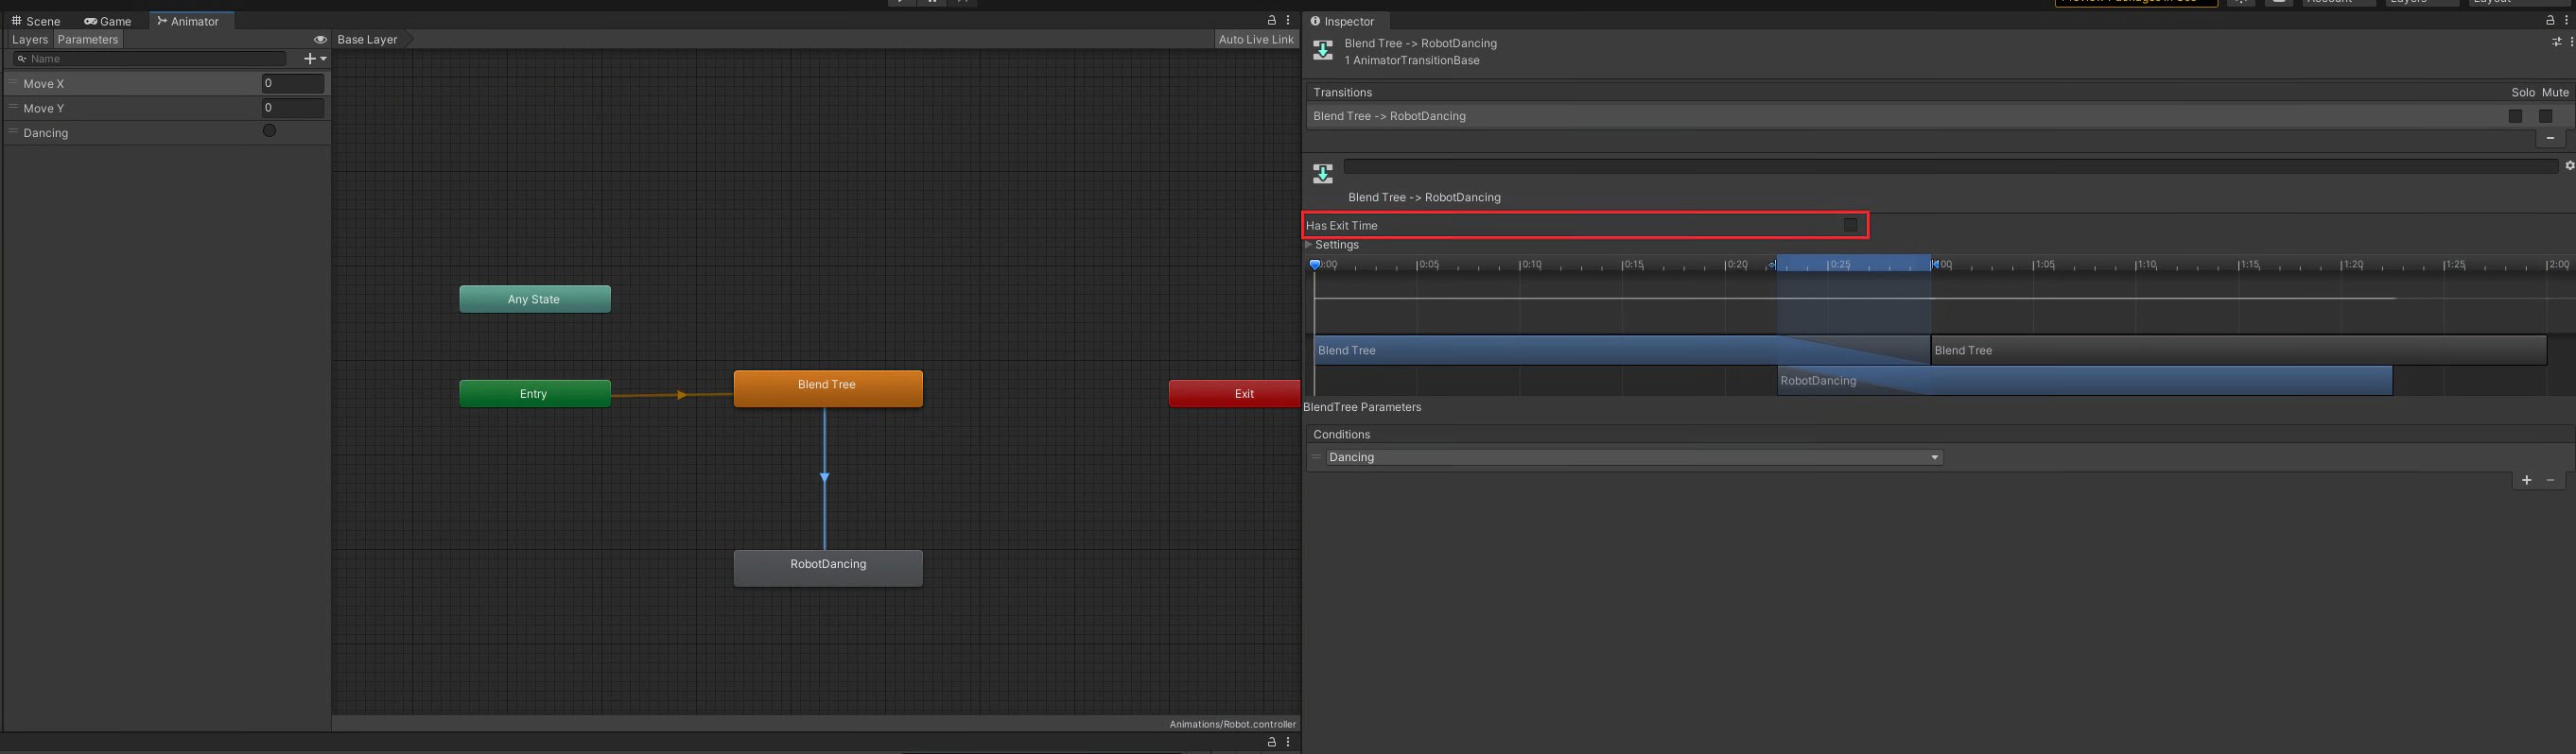
Task: Select the Exit node
Action: (1235, 393)
